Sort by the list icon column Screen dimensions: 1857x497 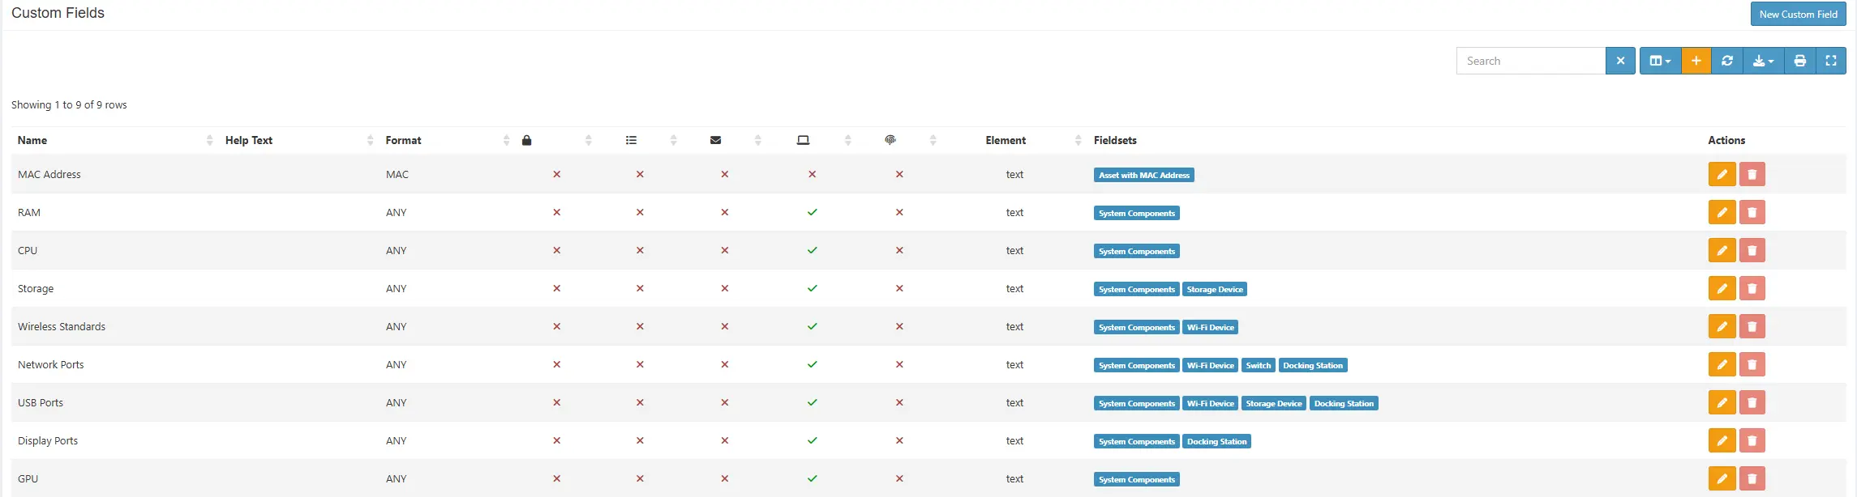640,140
